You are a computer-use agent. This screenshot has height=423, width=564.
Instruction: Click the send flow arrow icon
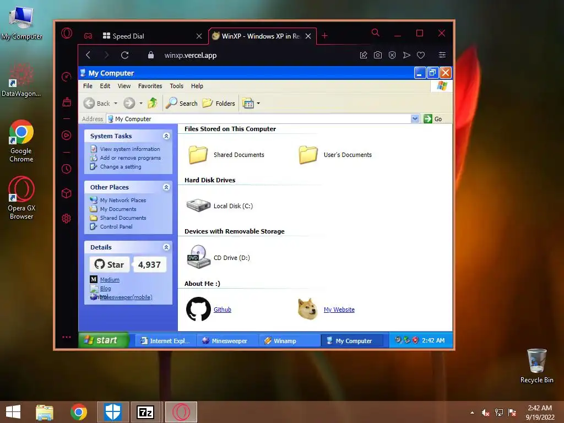click(x=406, y=55)
